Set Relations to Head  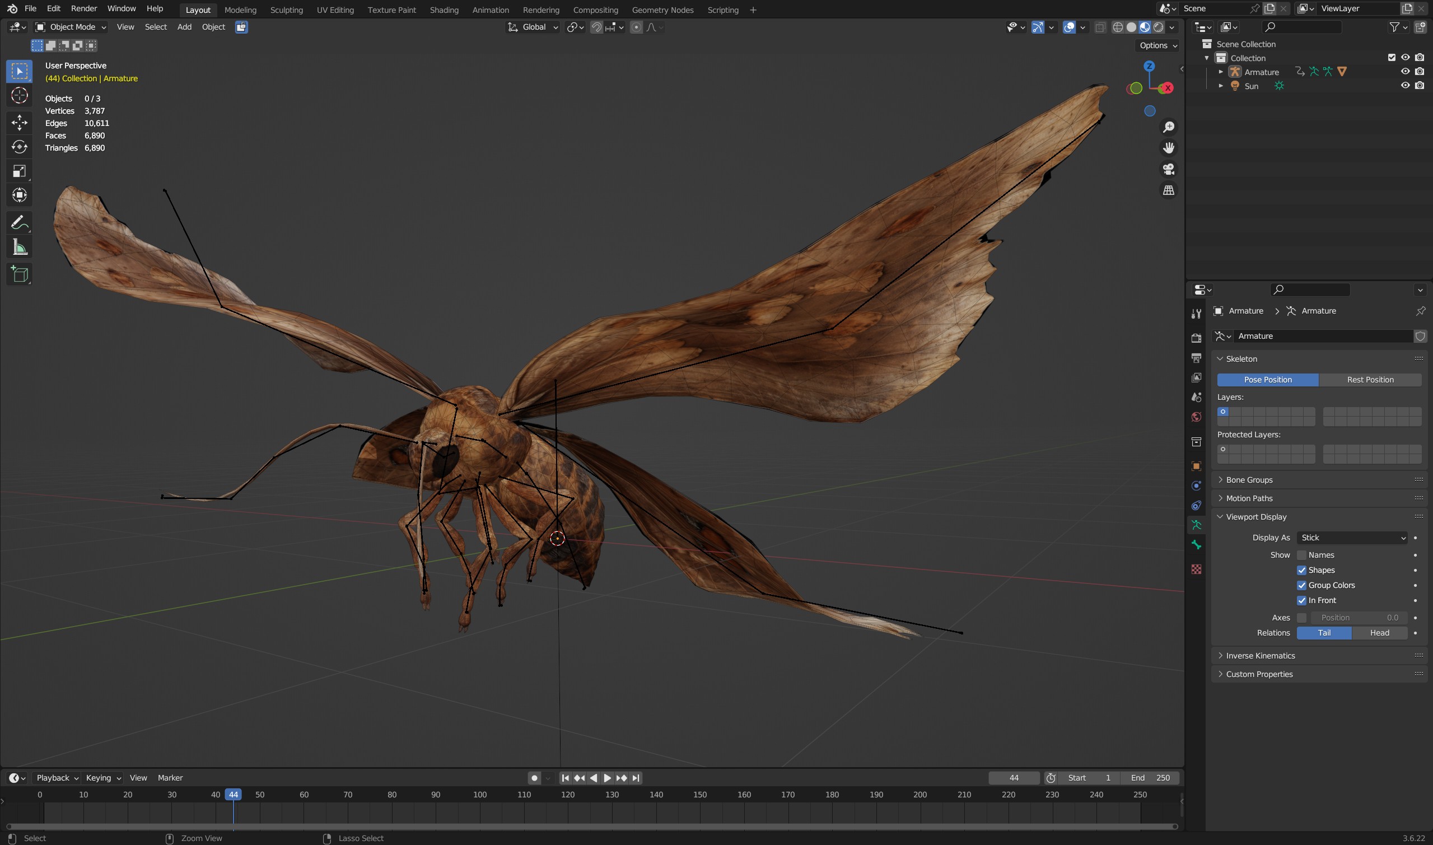[x=1379, y=633]
